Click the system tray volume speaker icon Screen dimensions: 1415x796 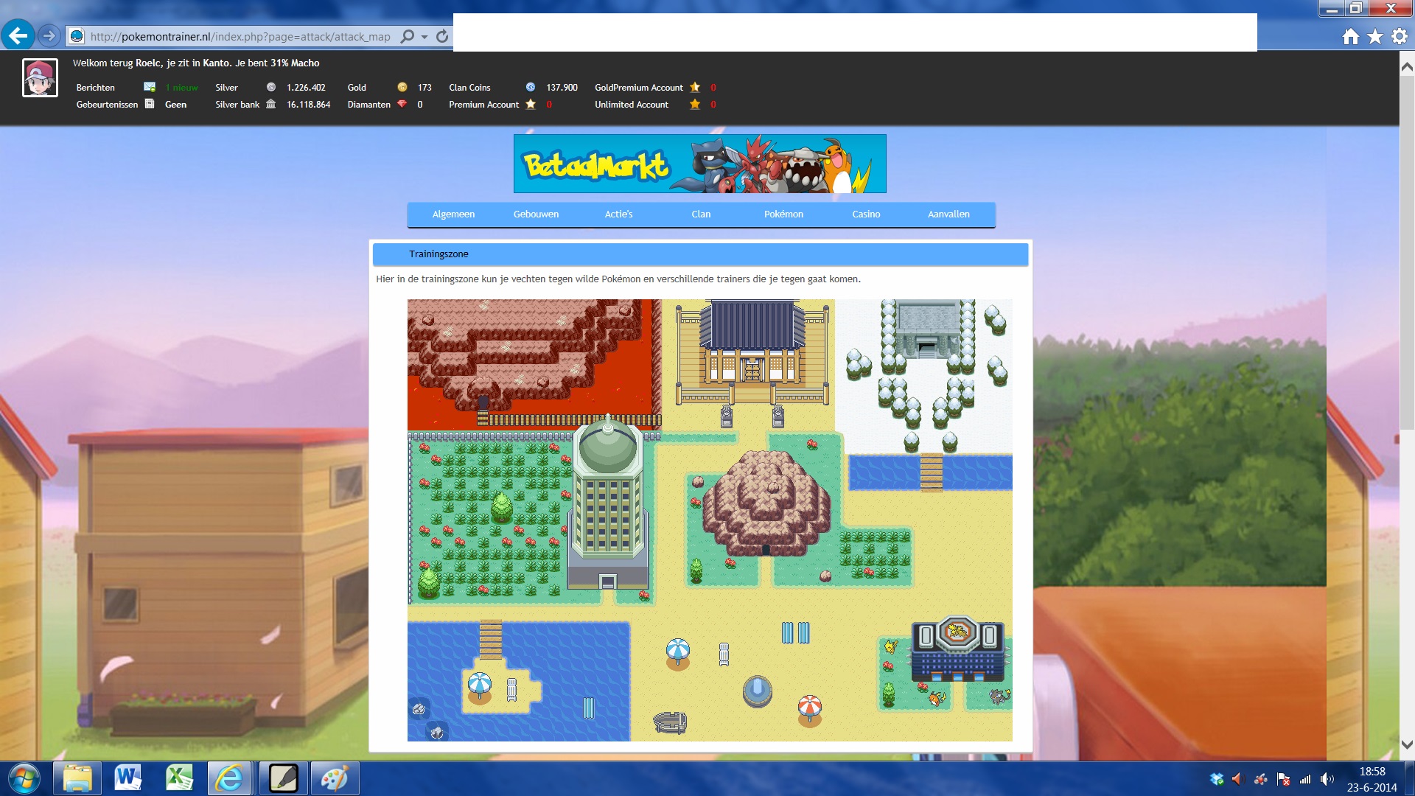tap(1327, 779)
